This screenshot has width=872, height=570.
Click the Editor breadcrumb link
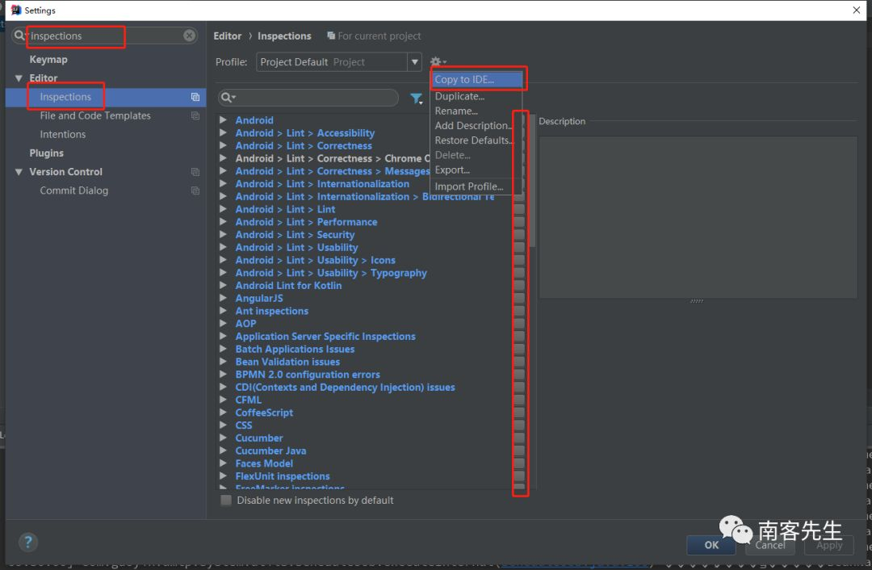[228, 36]
